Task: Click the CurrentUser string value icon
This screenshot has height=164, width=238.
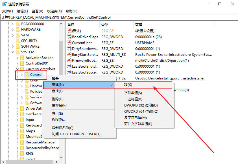Action: [69, 43]
